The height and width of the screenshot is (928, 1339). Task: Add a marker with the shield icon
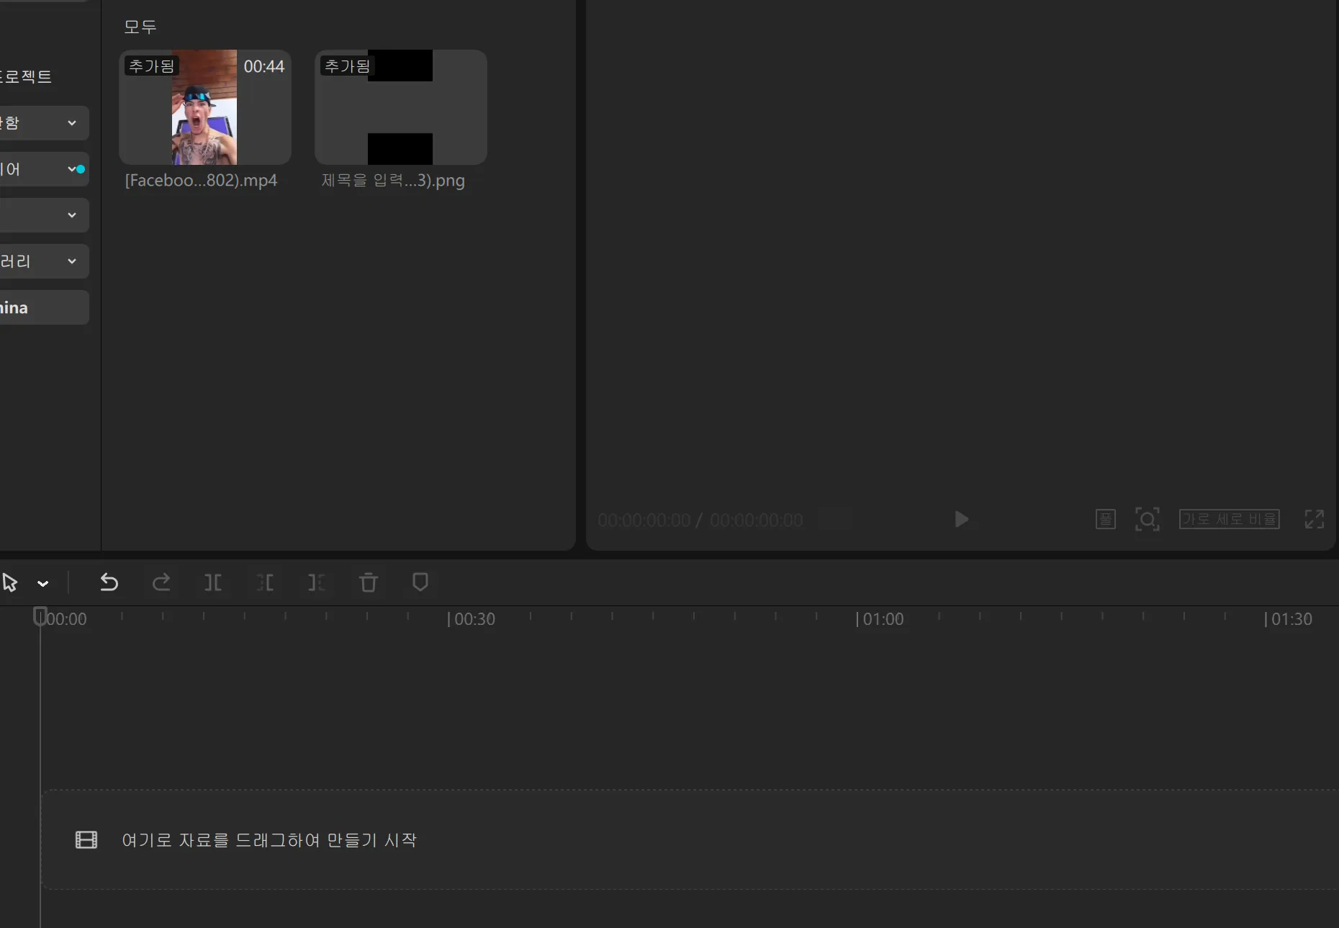(x=420, y=582)
